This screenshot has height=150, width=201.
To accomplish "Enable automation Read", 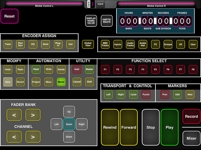I will click(x=36, y=69).
